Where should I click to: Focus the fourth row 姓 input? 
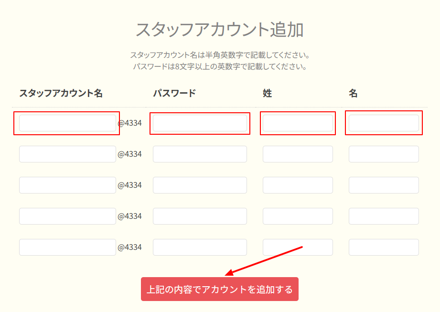[x=298, y=216]
